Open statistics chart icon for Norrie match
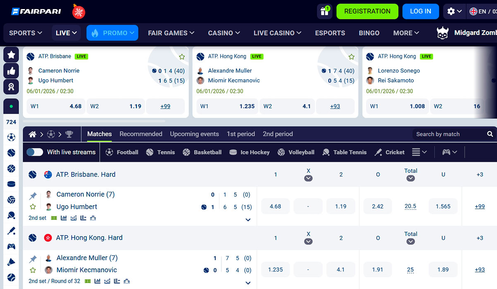Viewport: 497px width, 289px height. (64, 218)
